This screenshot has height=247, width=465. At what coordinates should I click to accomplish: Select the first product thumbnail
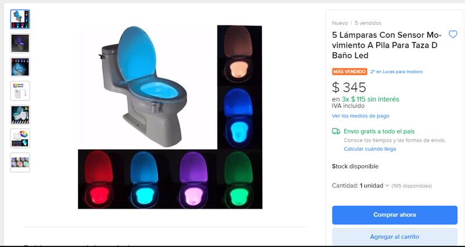pos(20,19)
